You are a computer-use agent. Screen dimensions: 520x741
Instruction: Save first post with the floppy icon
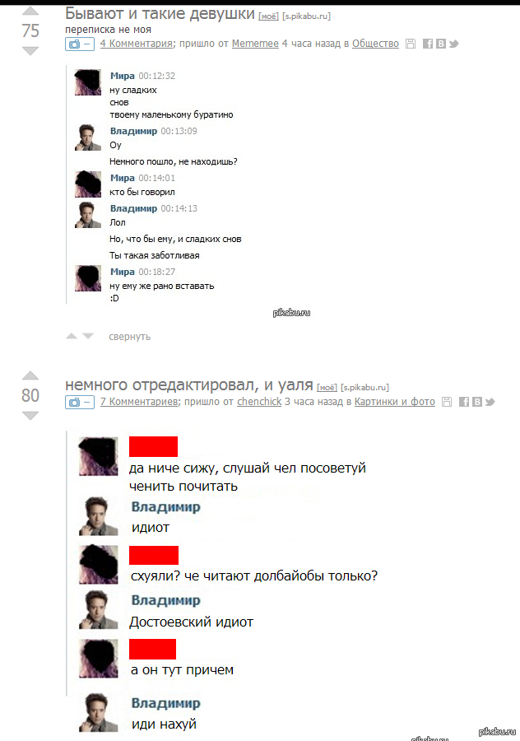pyautogui.click(x=411, y=44)
